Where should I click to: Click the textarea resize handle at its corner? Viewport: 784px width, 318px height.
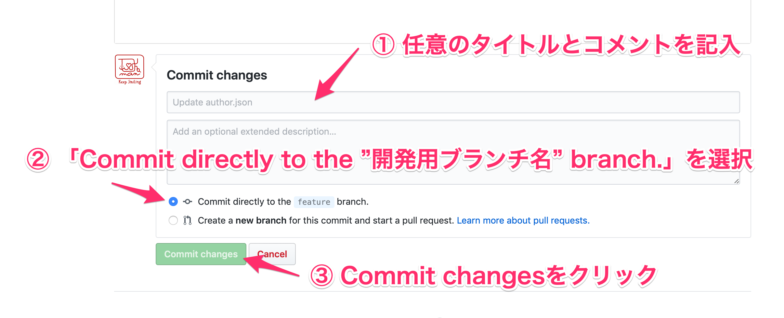click(x=737, y=181)
